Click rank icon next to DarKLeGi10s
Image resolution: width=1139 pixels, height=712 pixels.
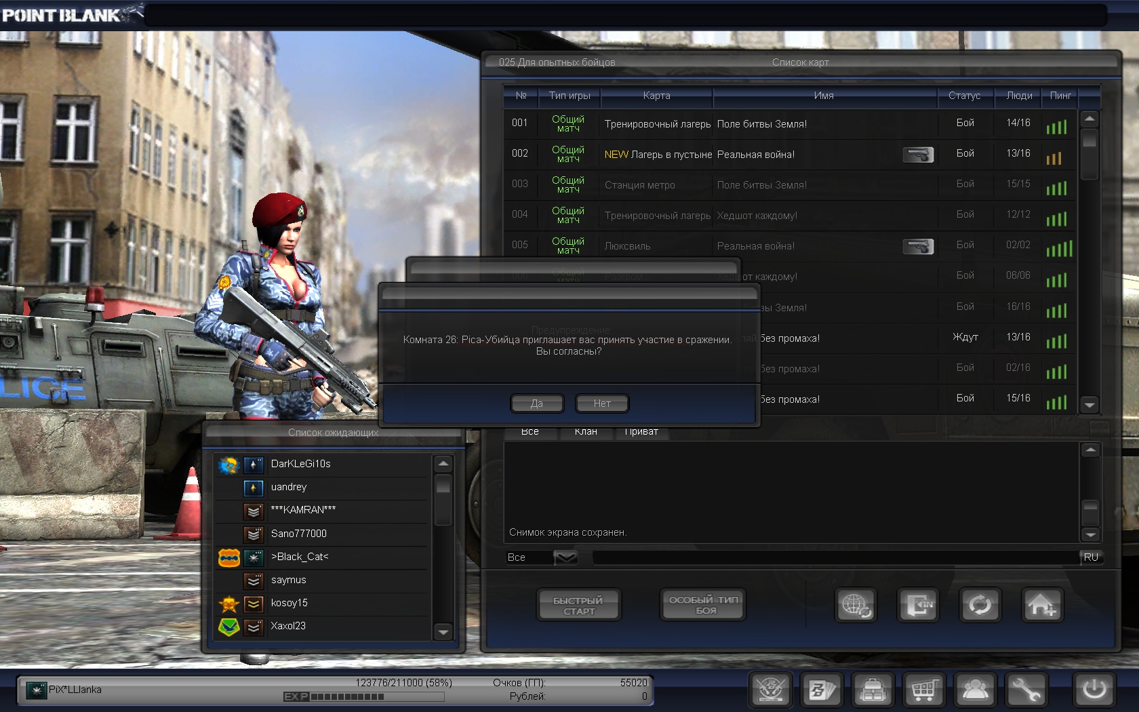click(254, 464)
